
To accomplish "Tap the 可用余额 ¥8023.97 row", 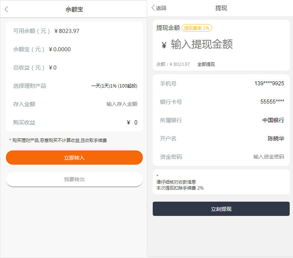I will 74,31.
